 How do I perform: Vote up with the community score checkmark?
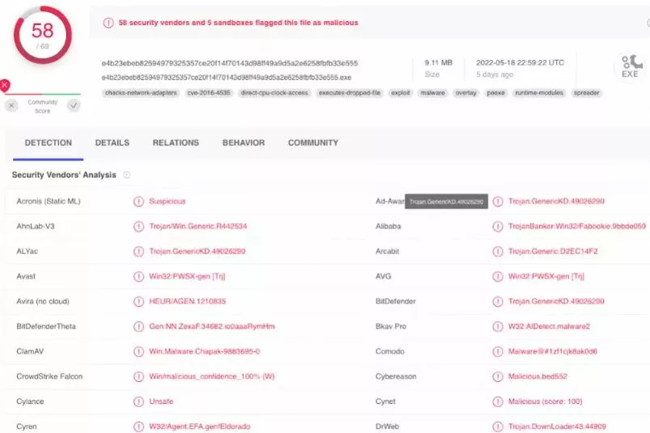74,106
